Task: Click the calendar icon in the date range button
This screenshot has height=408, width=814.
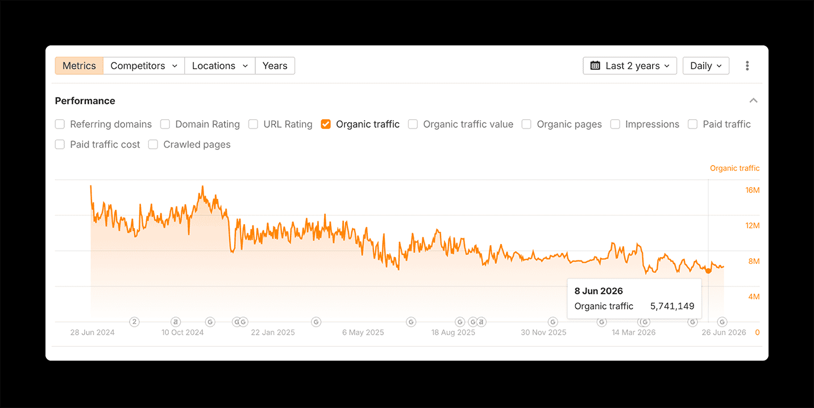Action: (595, 66)
